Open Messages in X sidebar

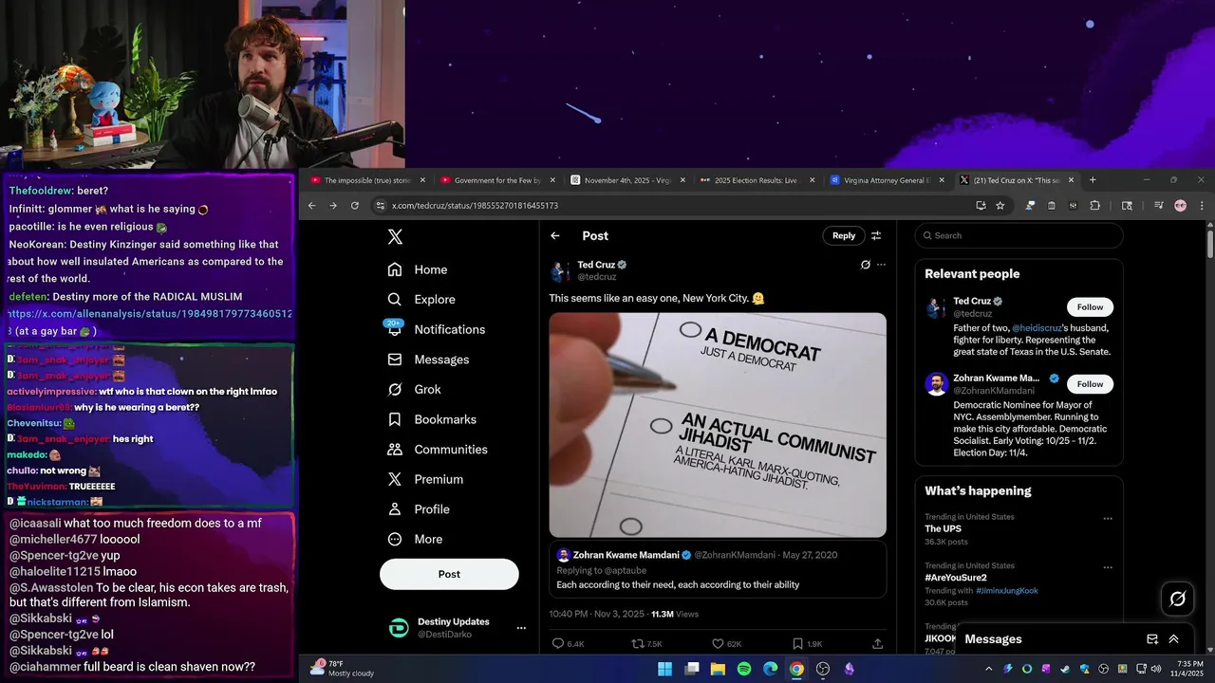(x=429, y=360)
